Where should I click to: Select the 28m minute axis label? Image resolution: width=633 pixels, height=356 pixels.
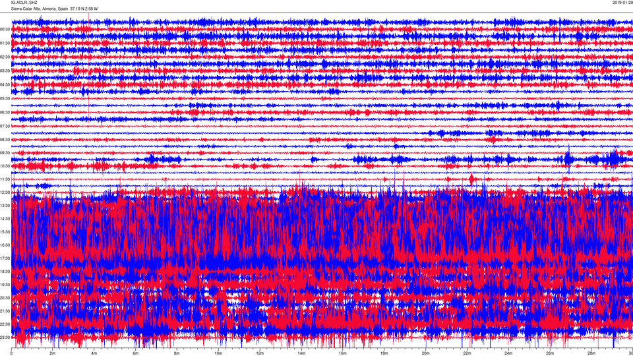click(591, 353)
